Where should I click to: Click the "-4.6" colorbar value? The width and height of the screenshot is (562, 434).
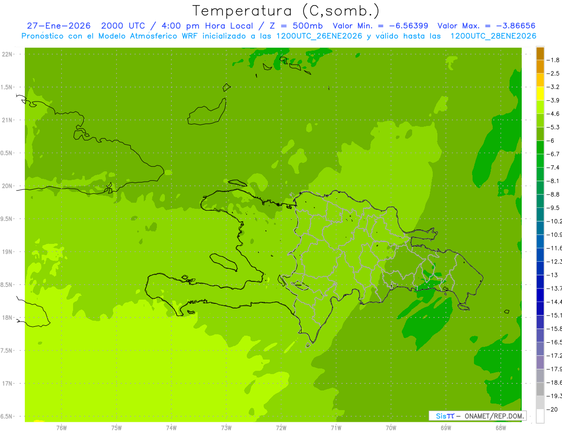554,114
